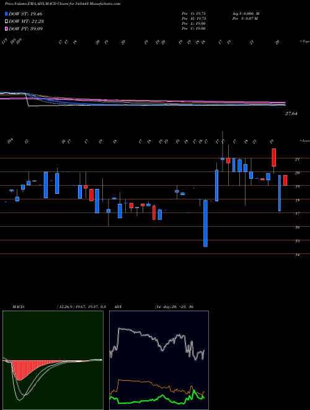Screen dimensions: 310x410
Task: Click the 15 price axis label
Action: coord(297,241)
